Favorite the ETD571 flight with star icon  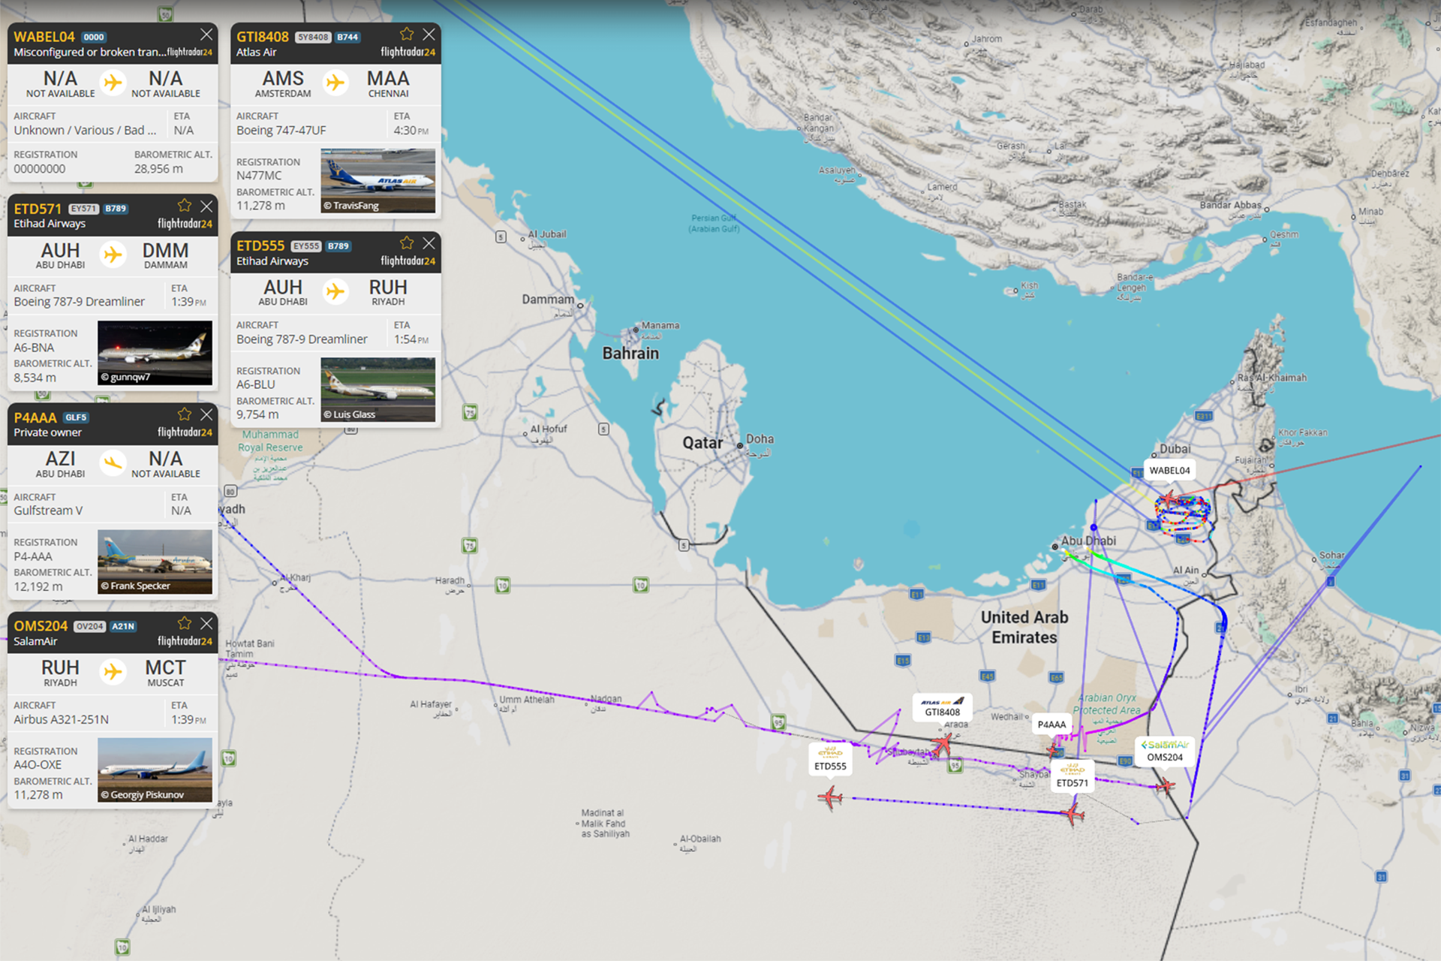point(185,206)
